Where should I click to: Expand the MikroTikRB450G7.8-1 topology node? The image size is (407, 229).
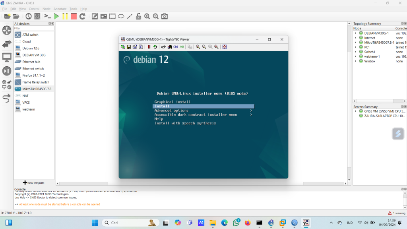click(356, 43)
